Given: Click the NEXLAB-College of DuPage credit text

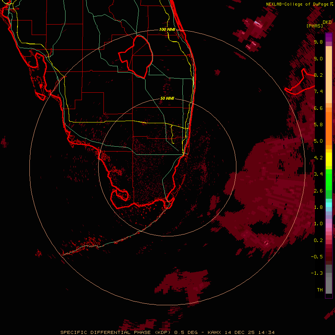Looking at the screenshot, I should pyautogui.click(x=299, y=4).
